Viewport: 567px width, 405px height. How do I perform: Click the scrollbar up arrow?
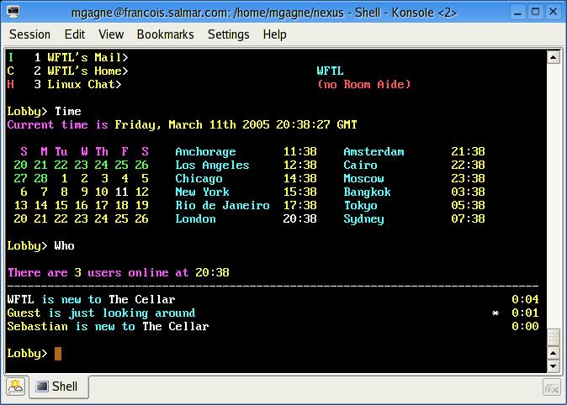[554, 57]
